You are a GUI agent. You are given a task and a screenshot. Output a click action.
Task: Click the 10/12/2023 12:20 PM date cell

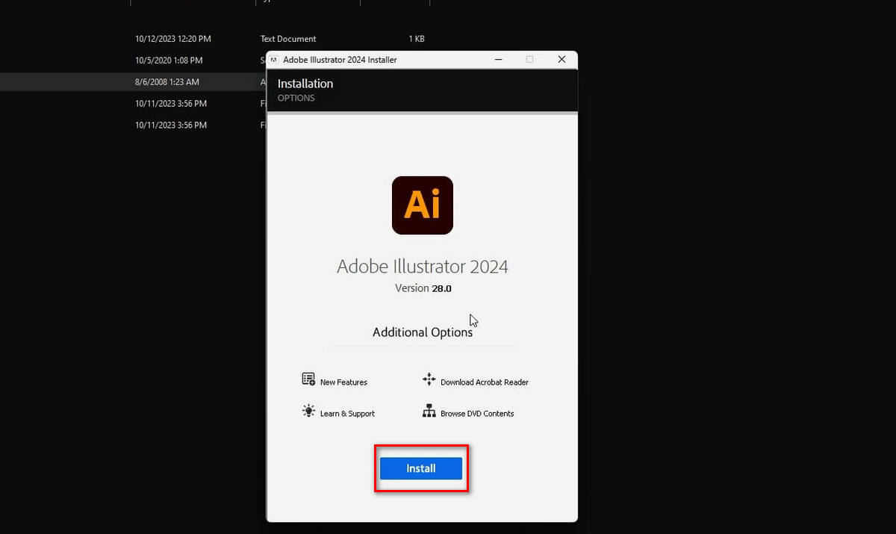[x=173, y=39]
